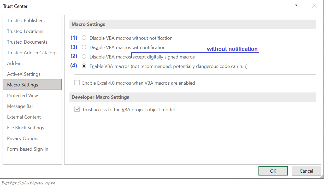Viewport: 324px width, 187px height.
Task: Open Privacy Options
Action: pos(23,138)
